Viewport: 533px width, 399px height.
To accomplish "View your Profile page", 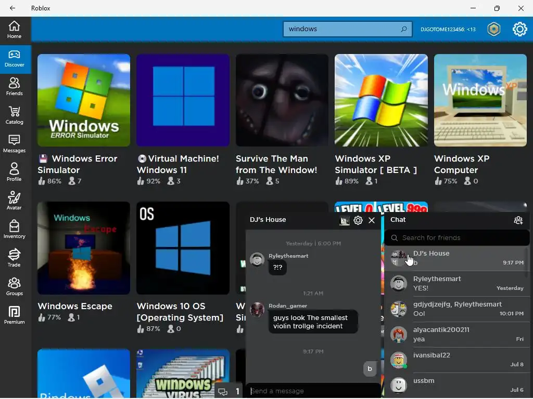I will 14,172.
